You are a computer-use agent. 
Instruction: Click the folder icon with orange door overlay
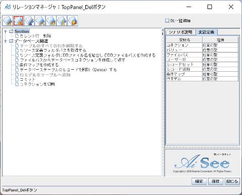click(x=73, y=21)
